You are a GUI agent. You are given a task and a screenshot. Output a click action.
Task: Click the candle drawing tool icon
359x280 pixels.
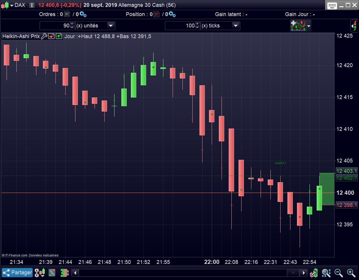314,273
